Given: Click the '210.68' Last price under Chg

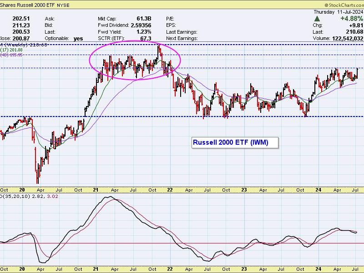Looking at the screenshot, I should [x=354, y=32].
